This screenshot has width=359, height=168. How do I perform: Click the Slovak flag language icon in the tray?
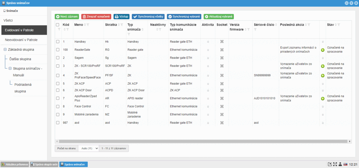click(x=345, y=164)
